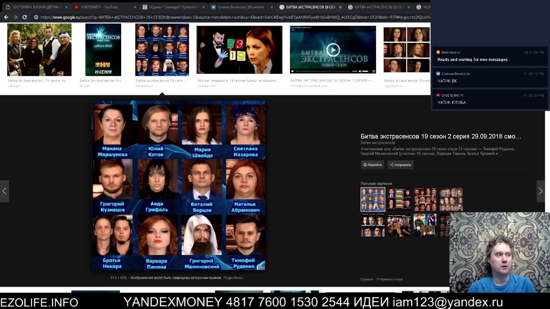
Task: Open the 1agronom.ru faces thumbnail
Action: point(406,50)
